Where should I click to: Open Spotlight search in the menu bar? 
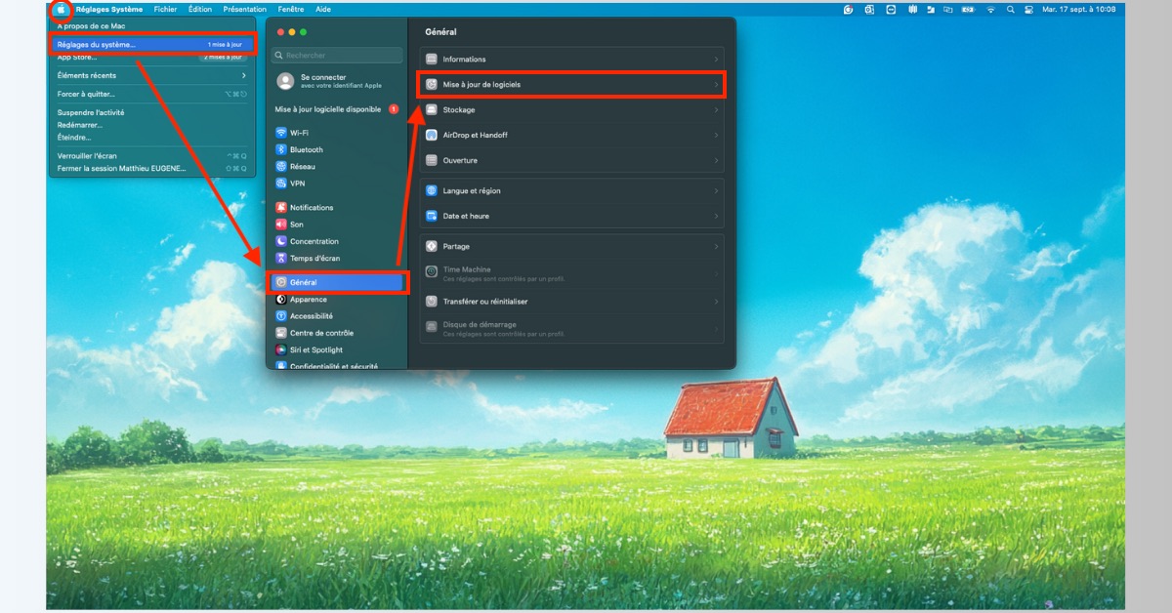point(1011,9)
